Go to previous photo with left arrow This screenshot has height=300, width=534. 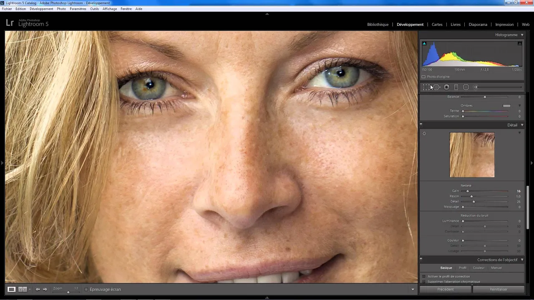pyautogui.click(x=38, y=289)
